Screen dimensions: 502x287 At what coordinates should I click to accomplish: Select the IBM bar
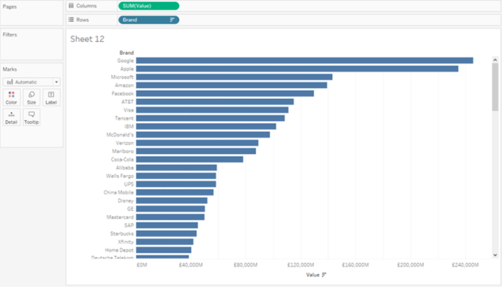(x=206, y=127)
